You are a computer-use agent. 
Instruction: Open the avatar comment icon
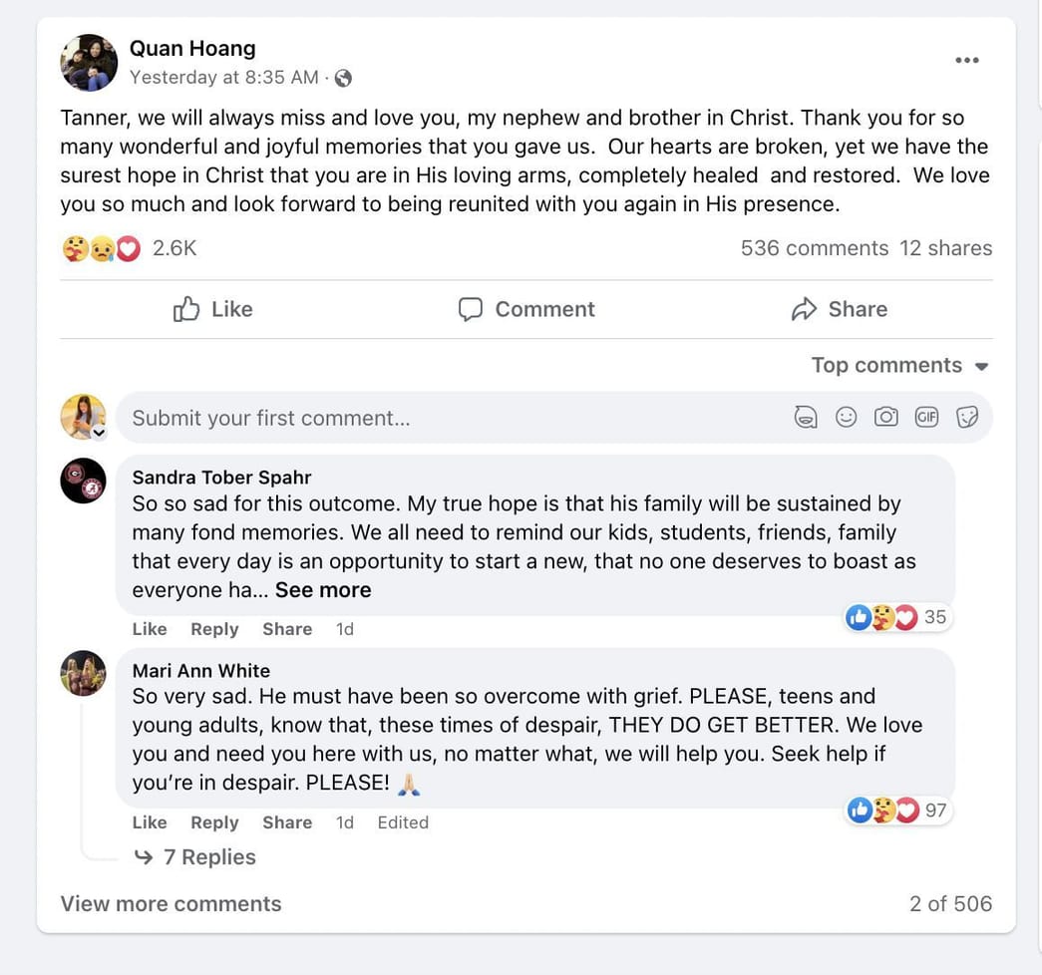point(806,417)
